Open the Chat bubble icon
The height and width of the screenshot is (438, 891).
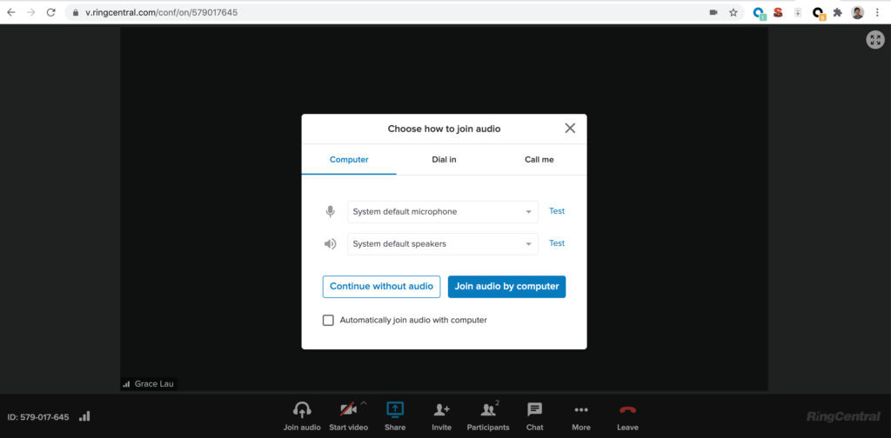click(534, 409)
